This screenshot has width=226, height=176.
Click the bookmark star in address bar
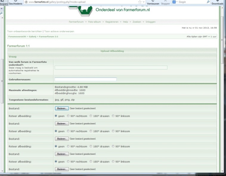coord(140,2)
